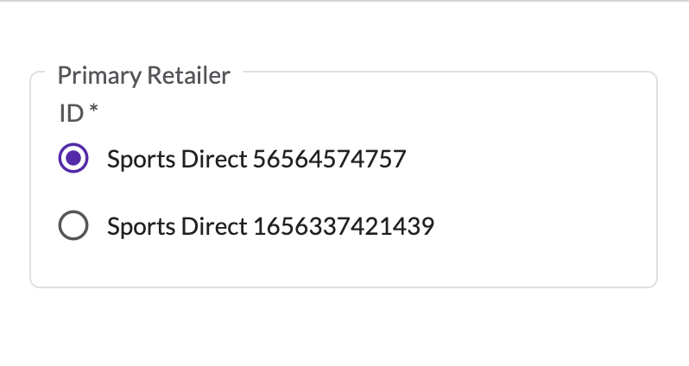Click the 'Primary Retailer' legend heading
The height and width of the screenshot is (366, 689).
point(144,76)
